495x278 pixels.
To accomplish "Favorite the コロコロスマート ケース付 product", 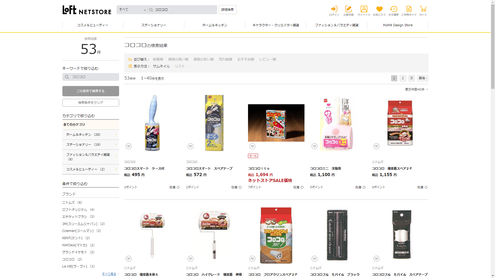I will click(x=129, y=146).
